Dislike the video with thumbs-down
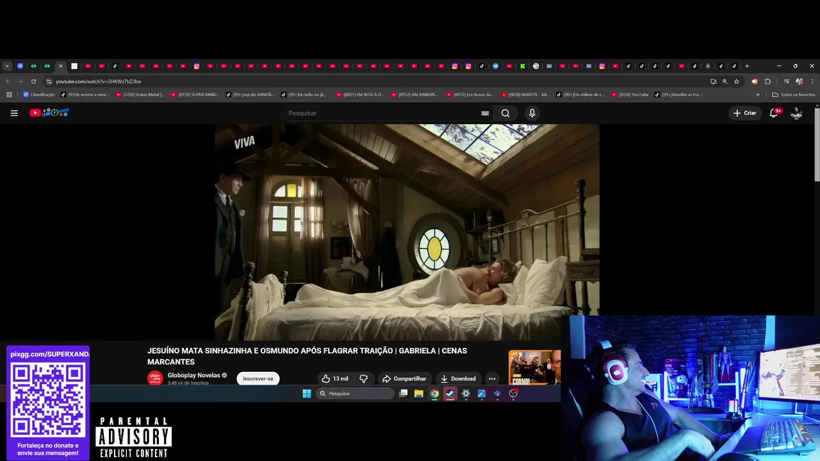The width and height of the screenshot is (820, 461). tap(363, 378)
